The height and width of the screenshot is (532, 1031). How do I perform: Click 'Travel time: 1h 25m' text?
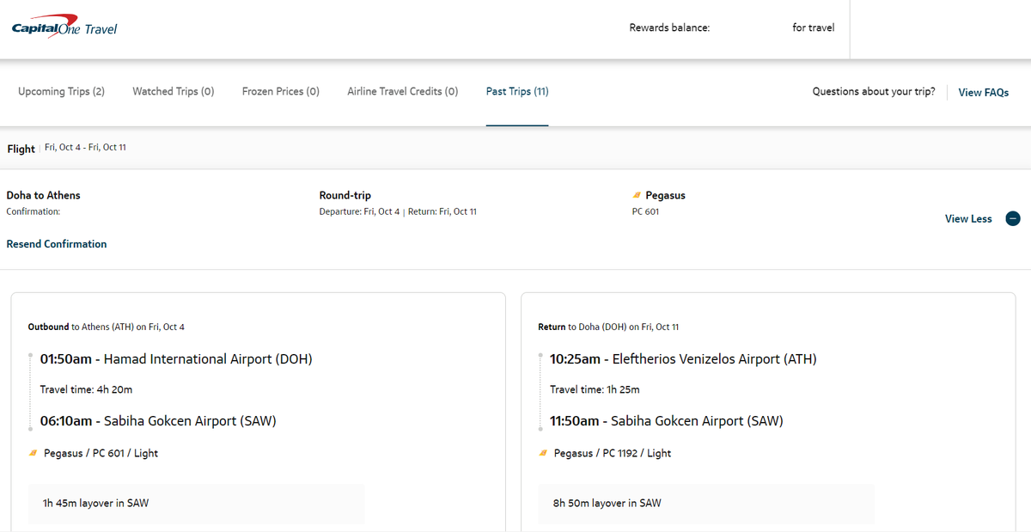(x=595, y=389)
